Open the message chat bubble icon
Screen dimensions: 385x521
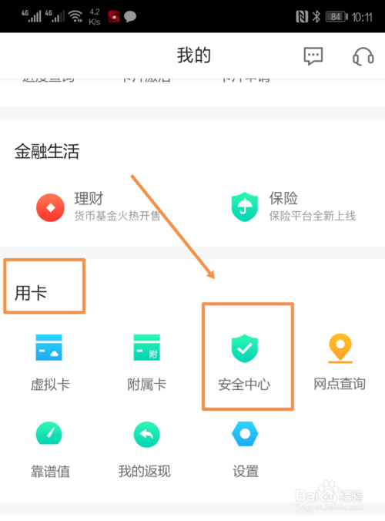pos(313,55)
